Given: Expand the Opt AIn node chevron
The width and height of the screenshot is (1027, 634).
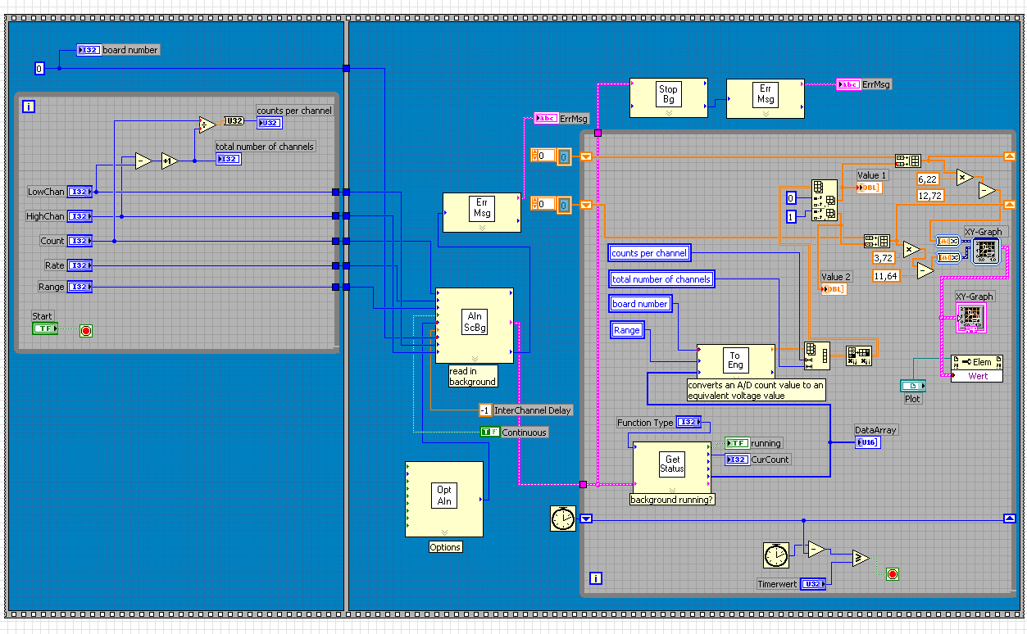Looking at the screenshot, I should 444,532.
